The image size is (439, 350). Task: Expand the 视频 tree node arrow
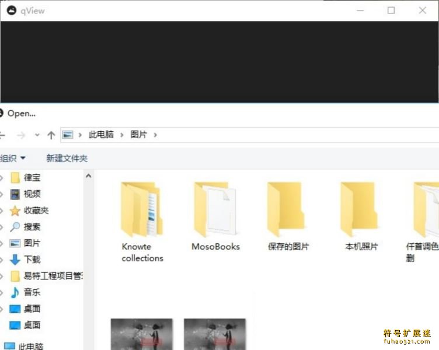2,194
